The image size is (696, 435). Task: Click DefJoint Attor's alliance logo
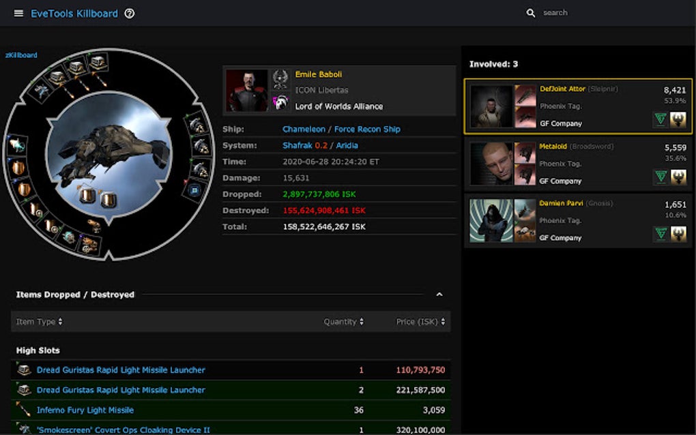[678, 119]
